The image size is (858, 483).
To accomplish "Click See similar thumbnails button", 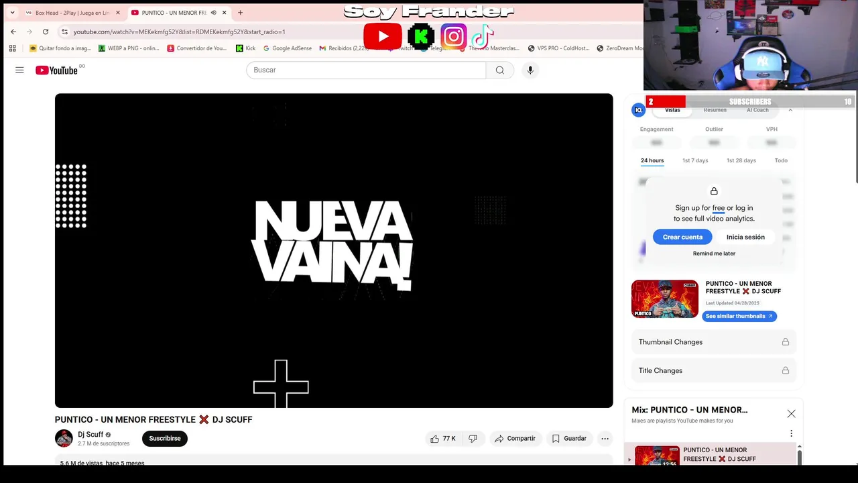I will point(739,316).
